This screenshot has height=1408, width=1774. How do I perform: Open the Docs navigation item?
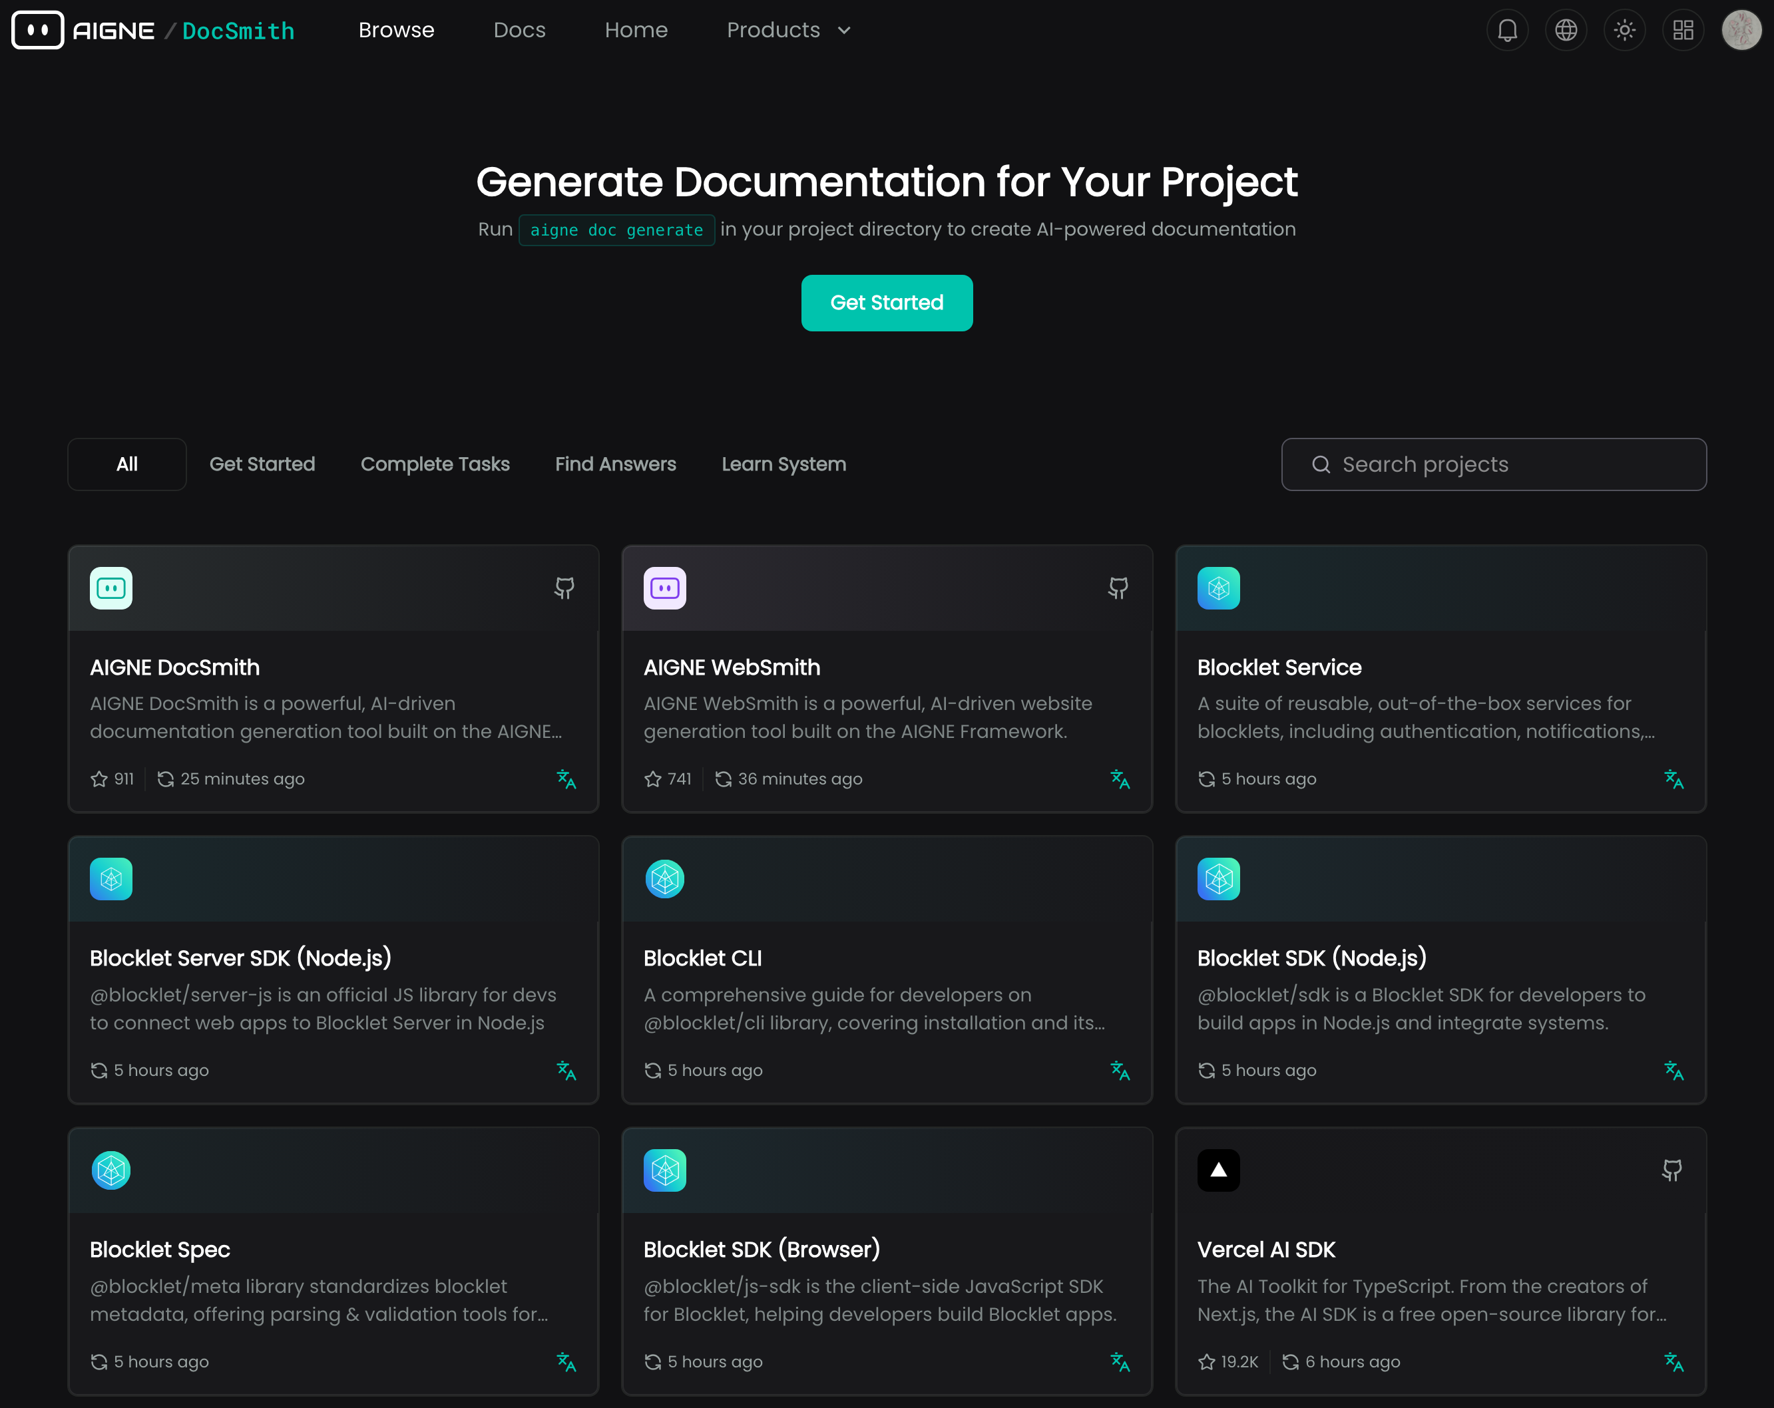519,31
